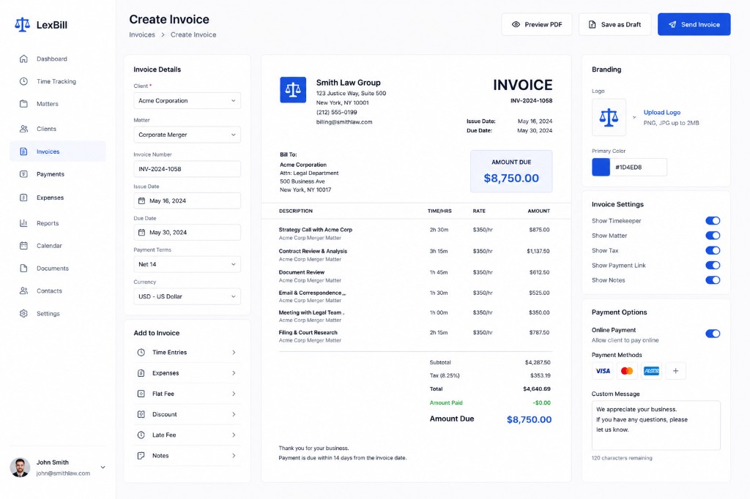Click the Contacts icon in sidebar
Viewport: 750px width, 499px height.
(x=23, y=290)
